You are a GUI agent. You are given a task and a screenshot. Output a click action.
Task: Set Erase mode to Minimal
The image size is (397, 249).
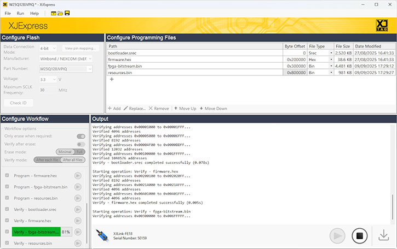(65, 152)
